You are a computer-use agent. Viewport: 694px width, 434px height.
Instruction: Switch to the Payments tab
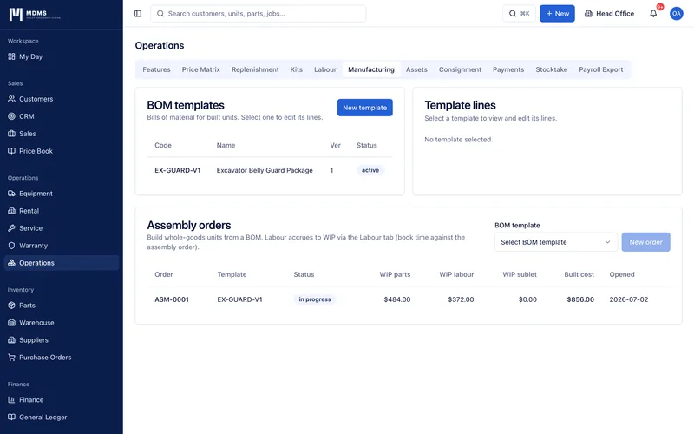508,69
